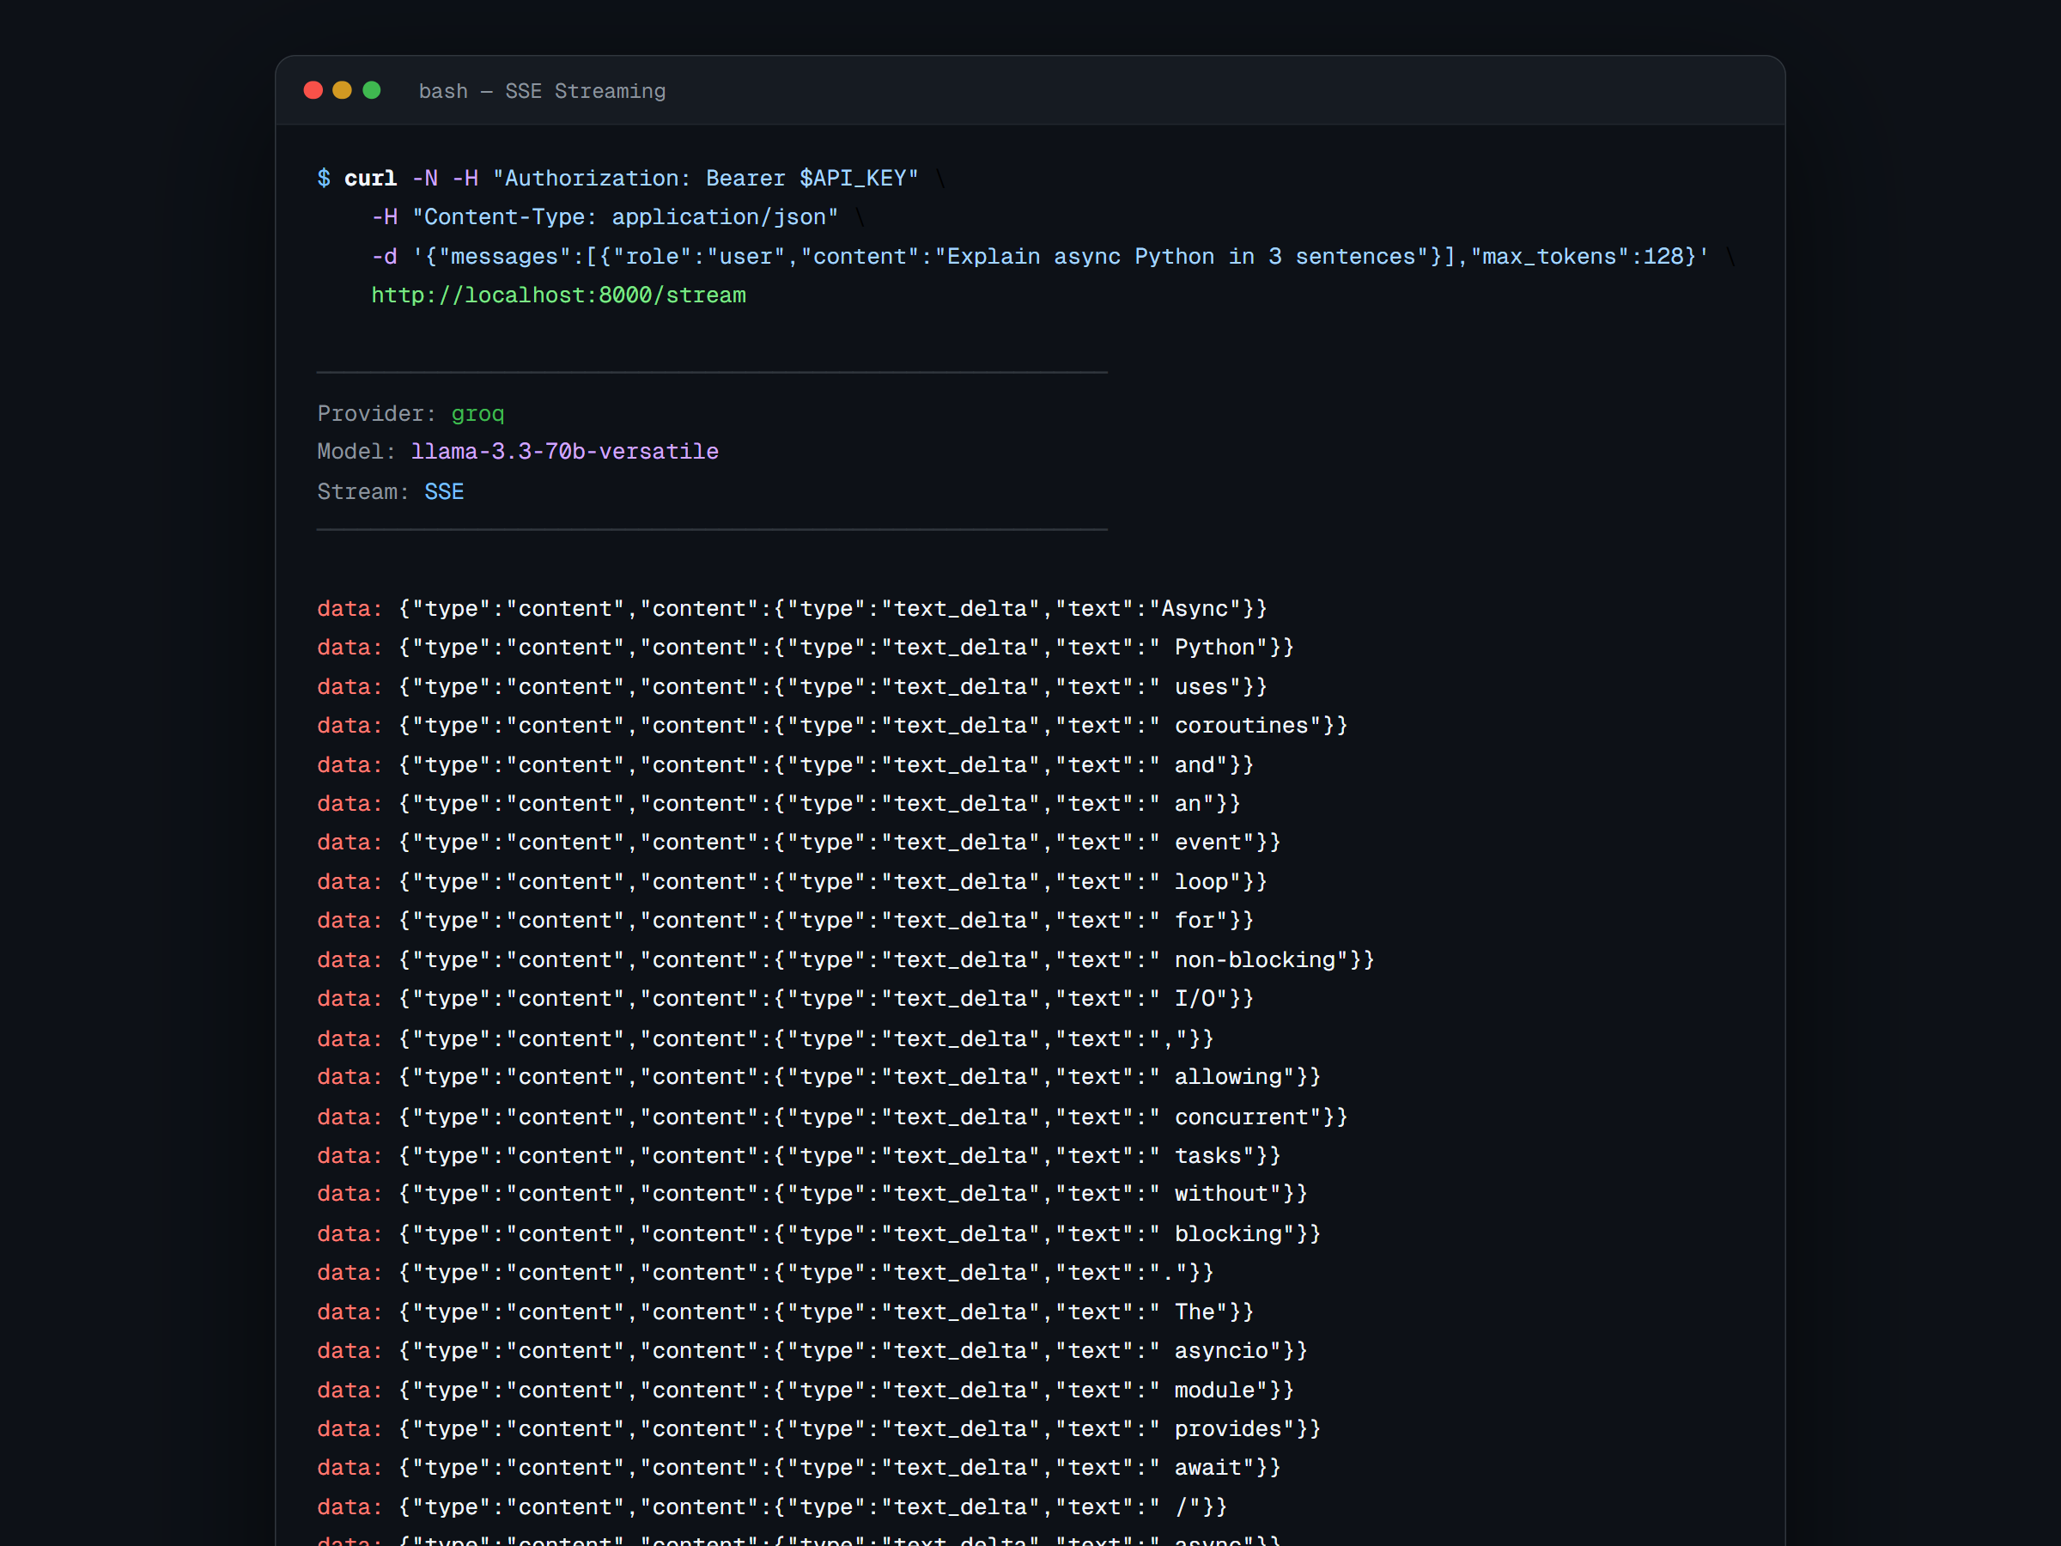
Task: Click the data line with text " asyncio"
Action: pyautogui.click(x=812, y=1351)
